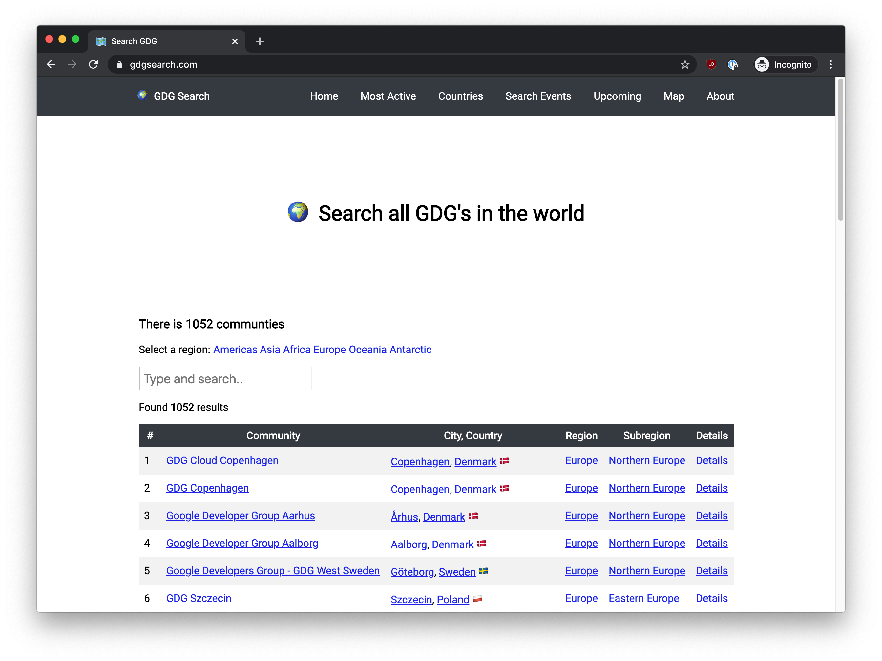This screenshot has width=882, height=661.
Task: Open the GDG Cloud Copenhagen community page
Action: tap(222, 461)
